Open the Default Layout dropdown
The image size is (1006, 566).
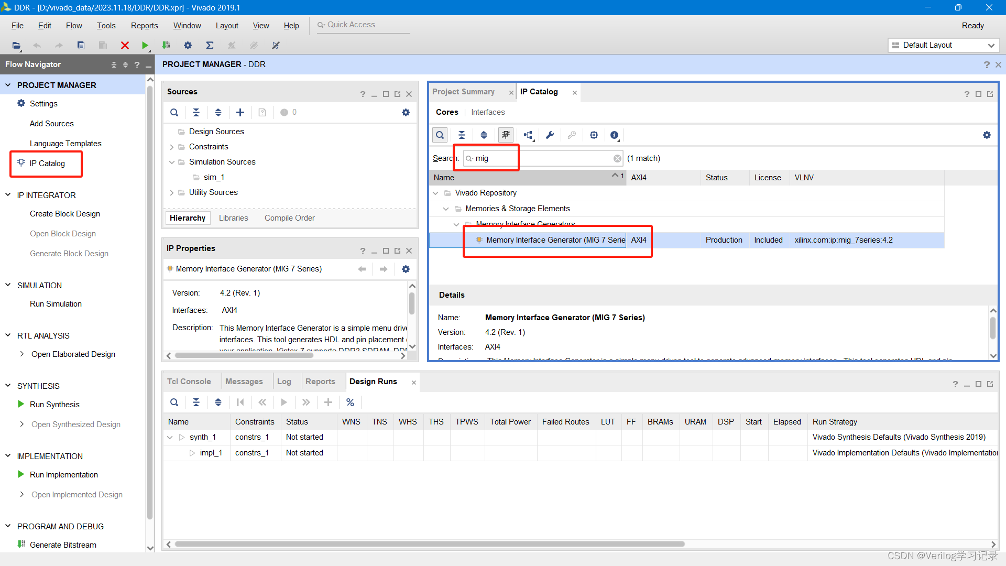point(943,46)
